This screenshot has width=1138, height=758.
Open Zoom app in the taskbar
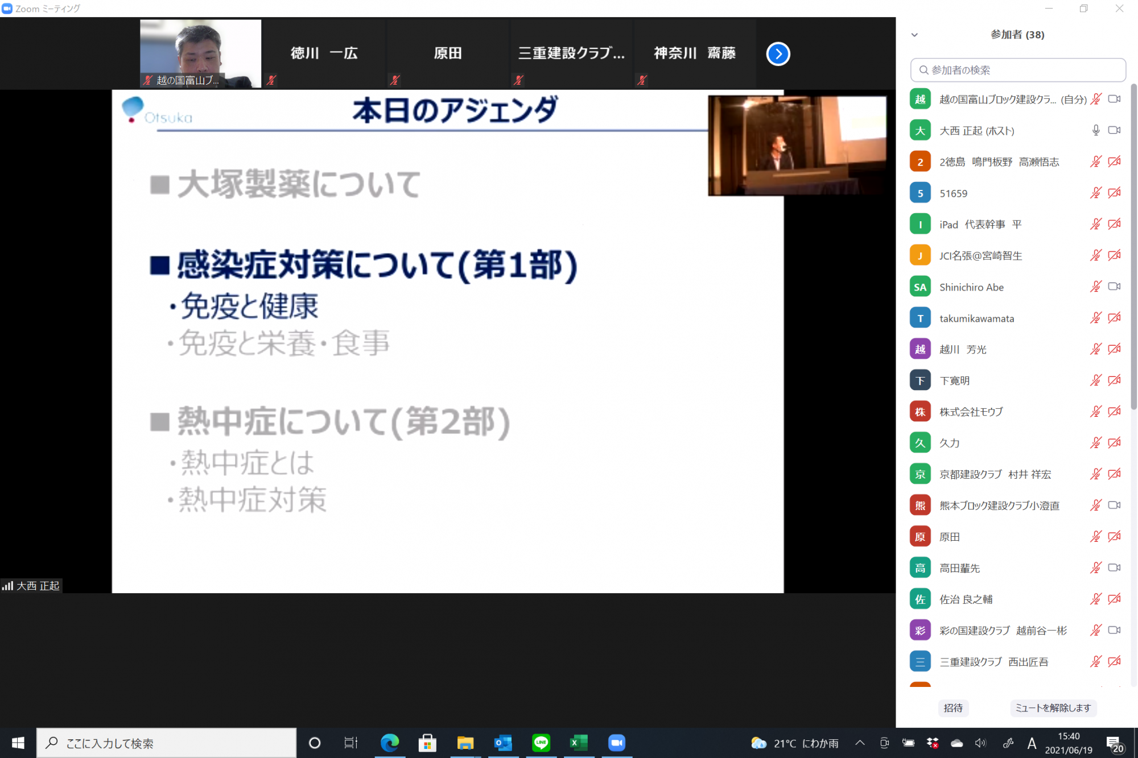coord(617,743)
